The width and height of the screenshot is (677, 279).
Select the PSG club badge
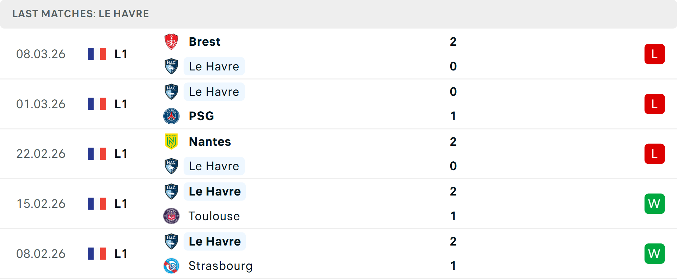pos(171,116)
